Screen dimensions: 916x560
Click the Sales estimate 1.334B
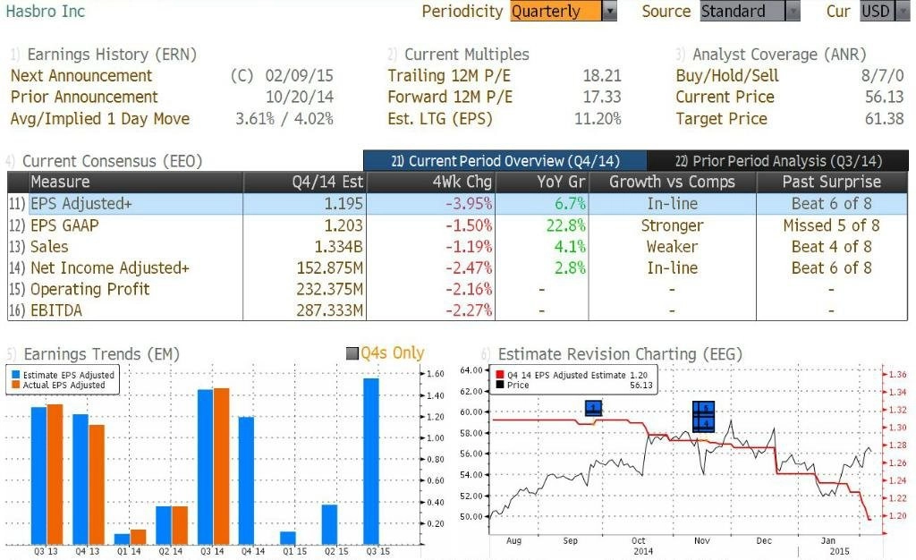339,246
